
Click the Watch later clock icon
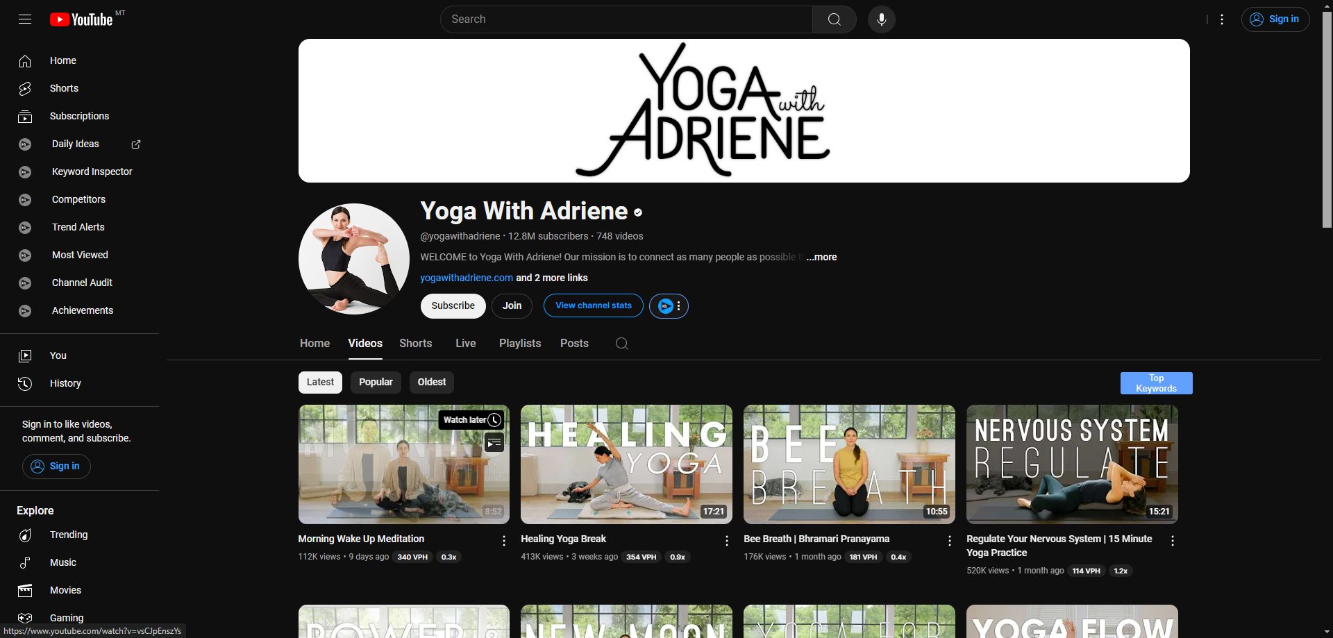pos(494,420)
